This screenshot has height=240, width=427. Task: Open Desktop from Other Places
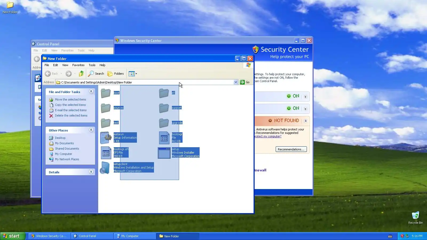click(60, 138)
